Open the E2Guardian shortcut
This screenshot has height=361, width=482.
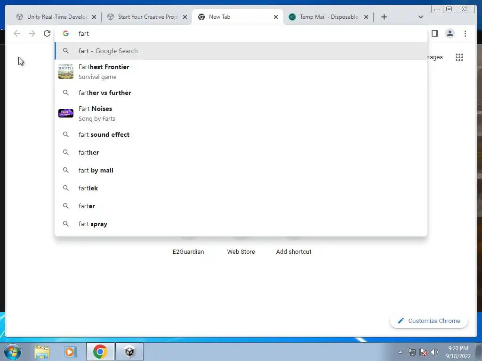(x=188, y=252)
